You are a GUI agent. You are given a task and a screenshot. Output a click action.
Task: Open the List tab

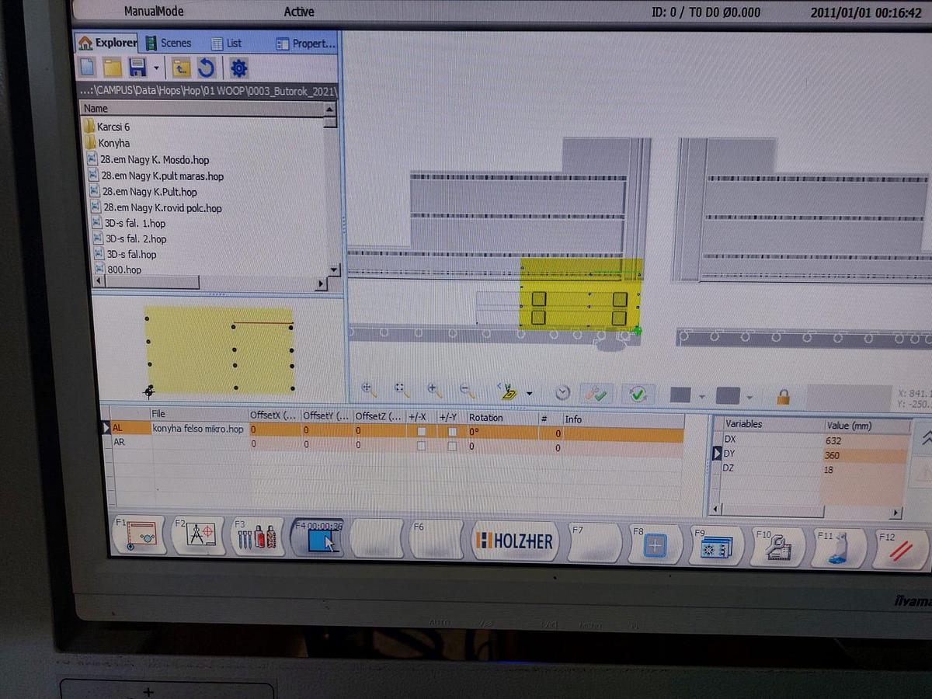[x=226, y=43]
